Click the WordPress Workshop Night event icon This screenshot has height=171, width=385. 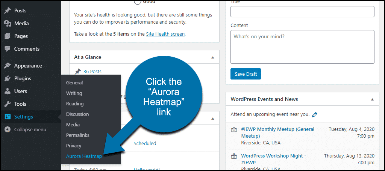(x=234, y=156)
